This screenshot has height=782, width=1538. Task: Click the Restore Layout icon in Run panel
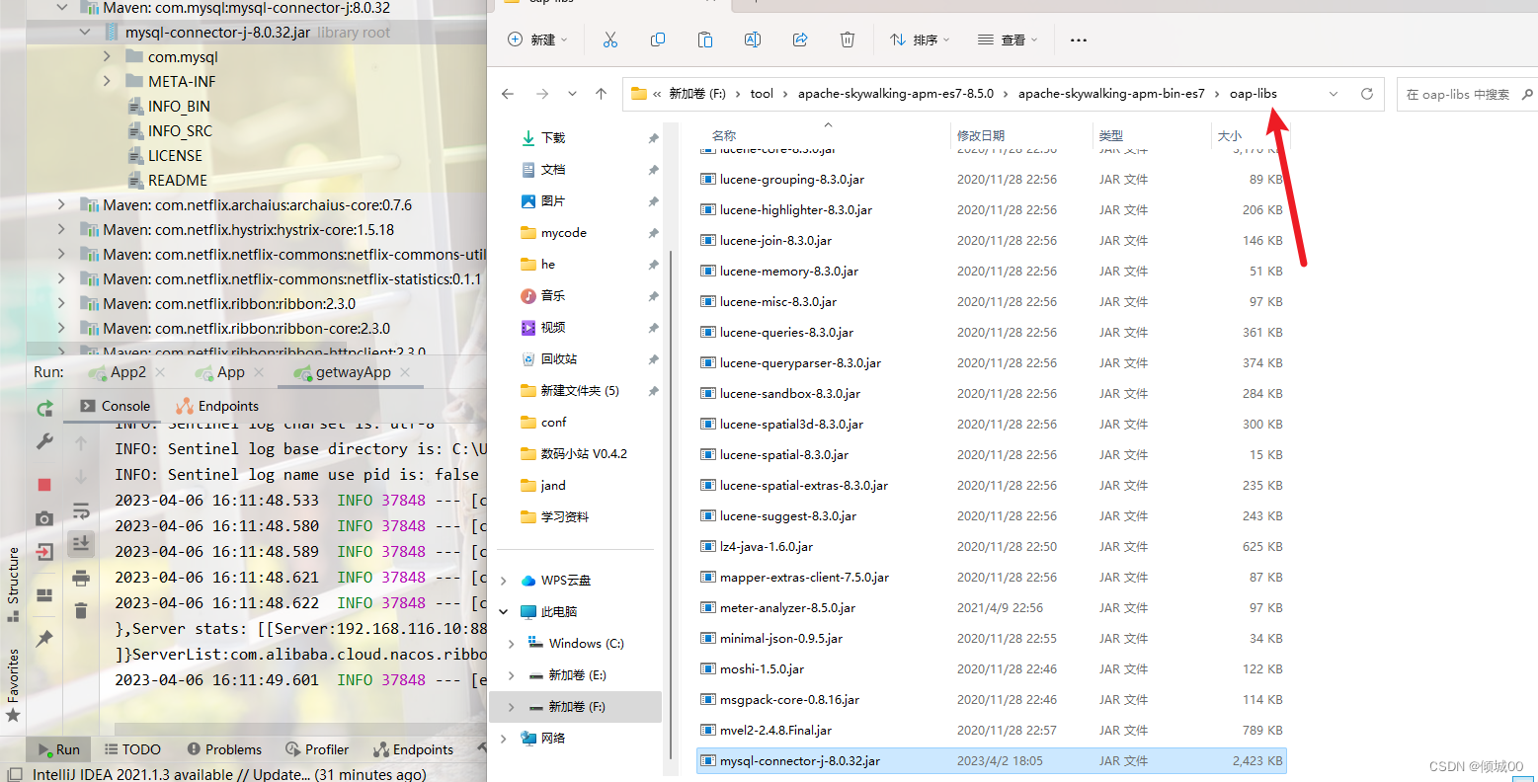point(44,595)
